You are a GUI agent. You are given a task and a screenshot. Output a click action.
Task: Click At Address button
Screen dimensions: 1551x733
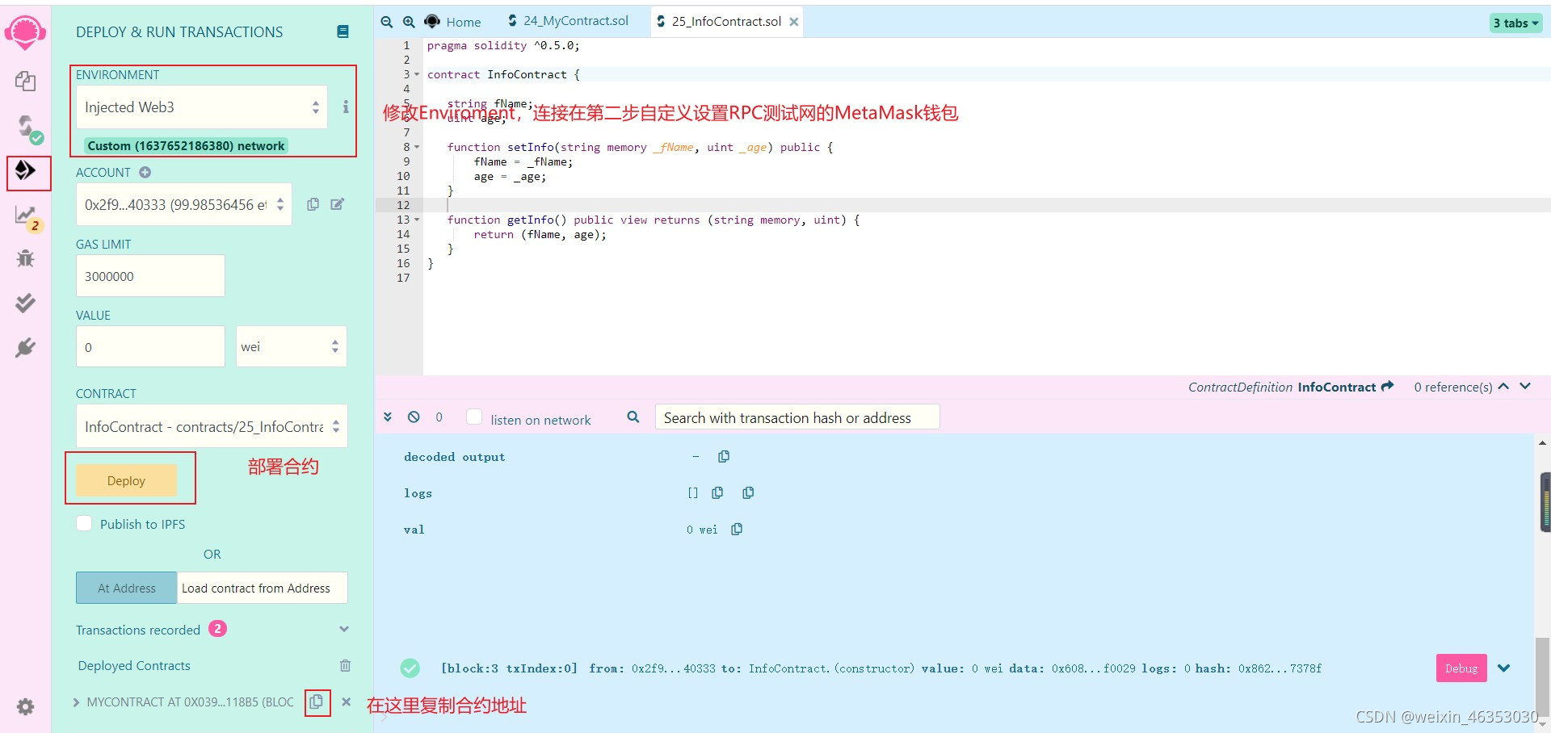click(x=126, y=588)
